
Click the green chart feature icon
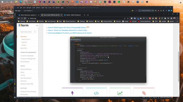pyautogui.click(x=120, y=93)
